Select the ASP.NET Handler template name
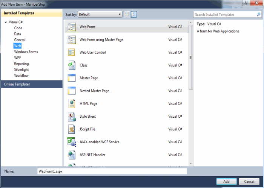The width and height of the screenshot is (264, 188). (x=92, y=155)
